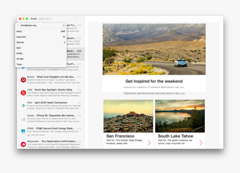Click the green zoom window control
This screenshot has width=240, height=173.
[x=27, y=19]
